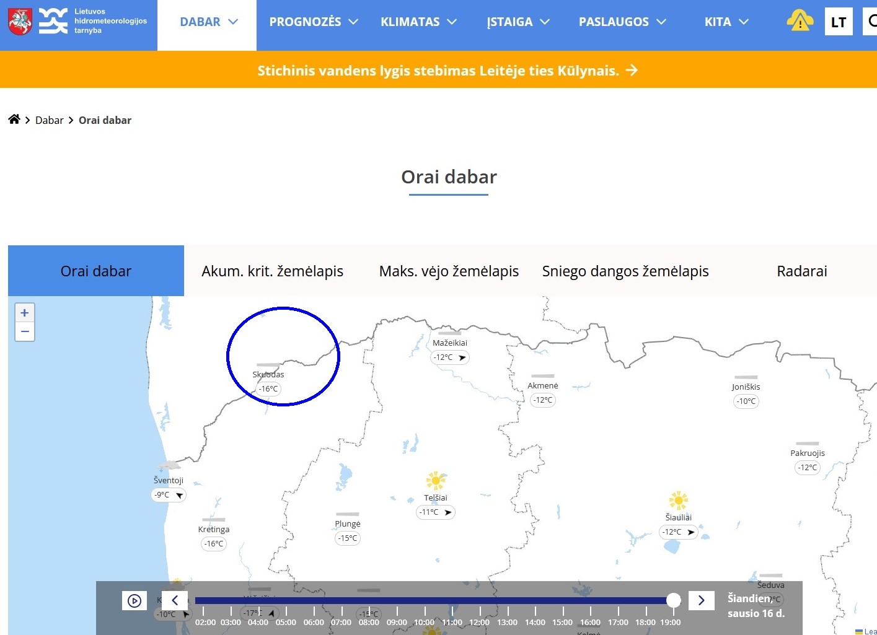Select the Orai dabar tab
Image resolution: width=877 pixels, height=635 pixels.
point(96,271)
